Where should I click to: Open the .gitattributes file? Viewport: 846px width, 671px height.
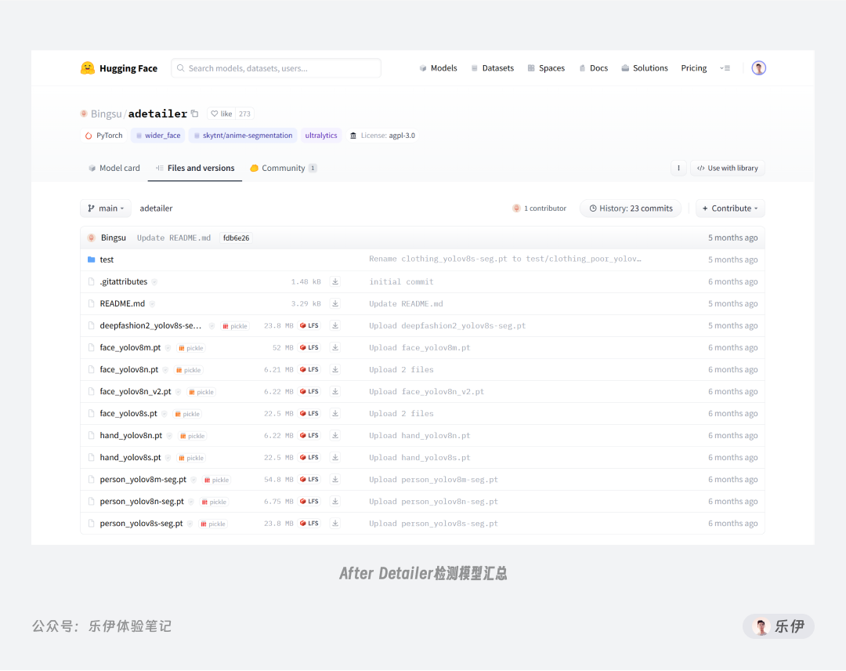[124, 281]
